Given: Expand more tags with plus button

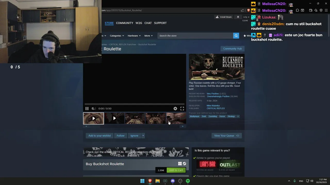Looking at the screenshot, I should click(238, 116).
